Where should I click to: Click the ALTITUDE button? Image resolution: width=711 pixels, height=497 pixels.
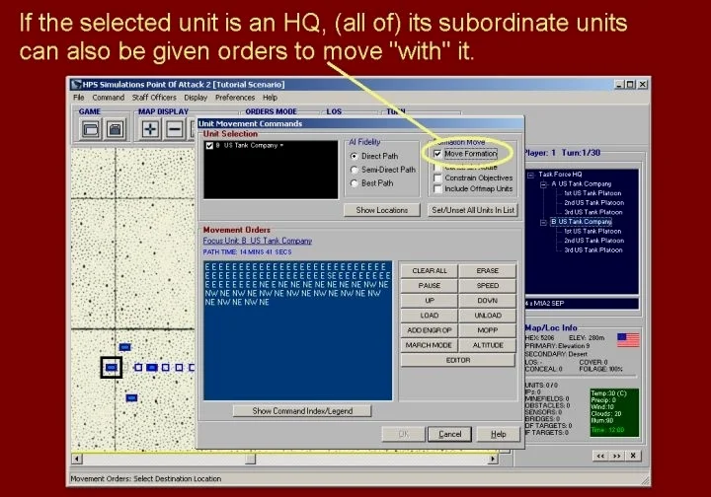coord(488,345)
